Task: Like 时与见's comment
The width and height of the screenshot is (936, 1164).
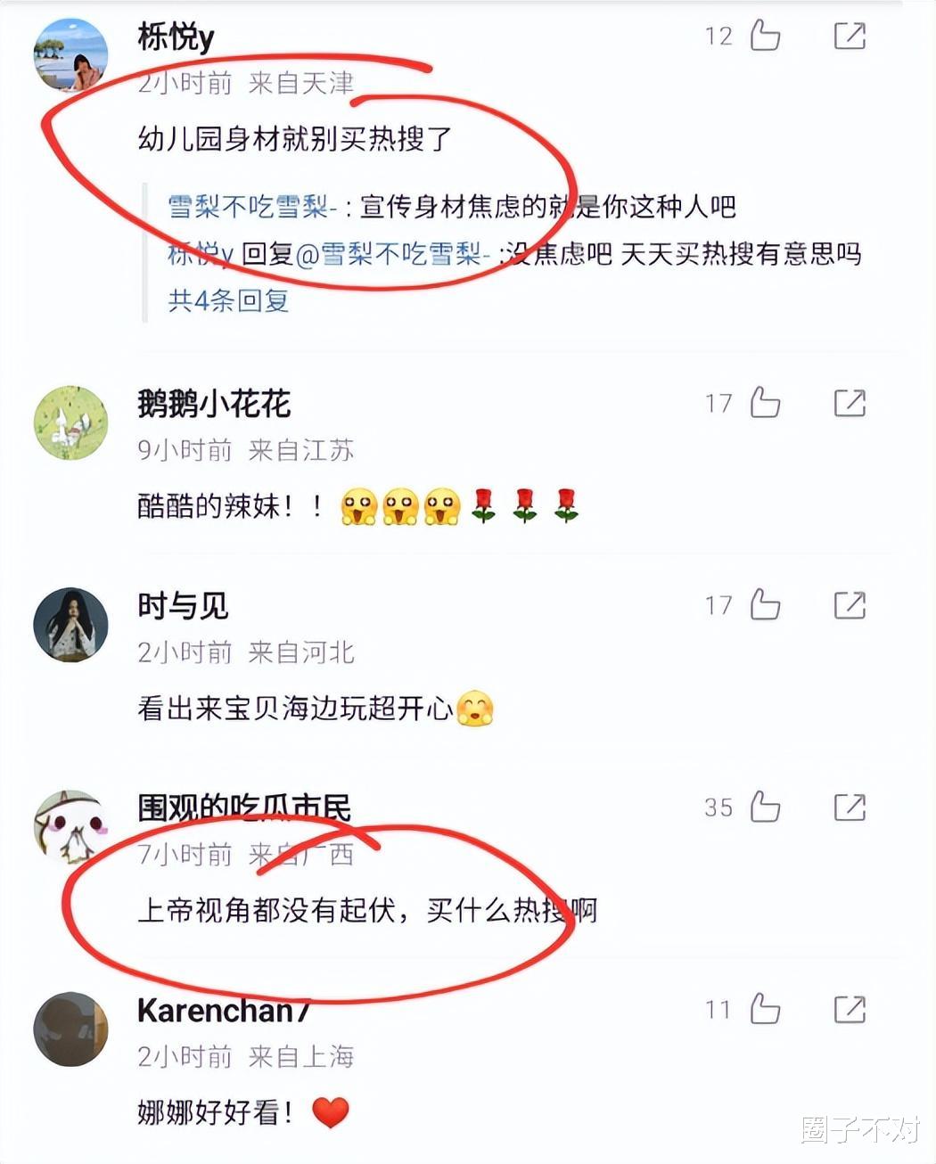Action: (765, 605)
